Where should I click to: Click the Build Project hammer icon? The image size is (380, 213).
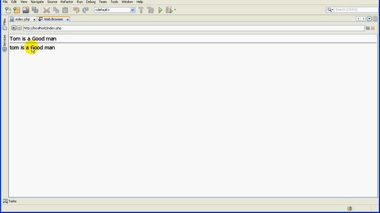[141, 10]
